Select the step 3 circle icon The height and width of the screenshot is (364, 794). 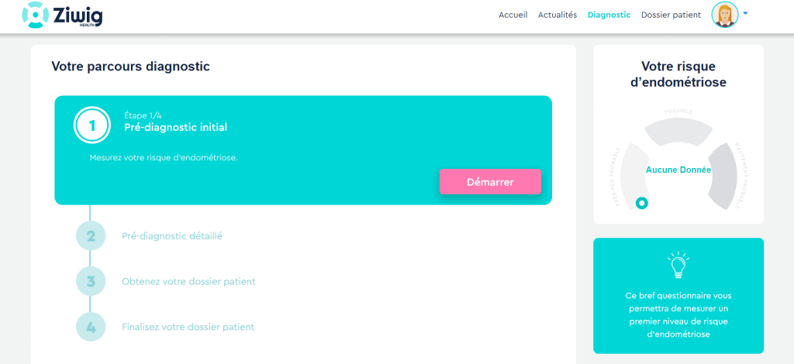click(x=91, y=281)
